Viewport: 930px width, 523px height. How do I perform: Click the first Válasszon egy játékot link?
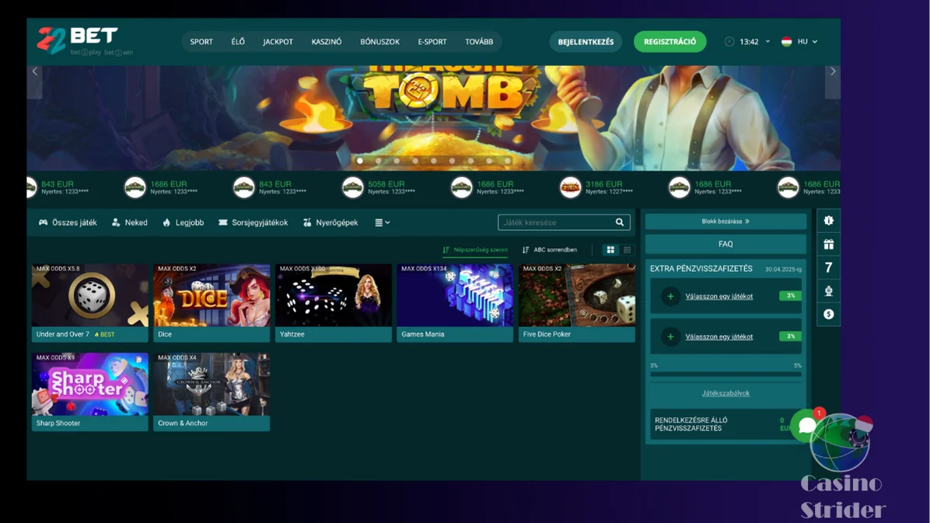718,296
